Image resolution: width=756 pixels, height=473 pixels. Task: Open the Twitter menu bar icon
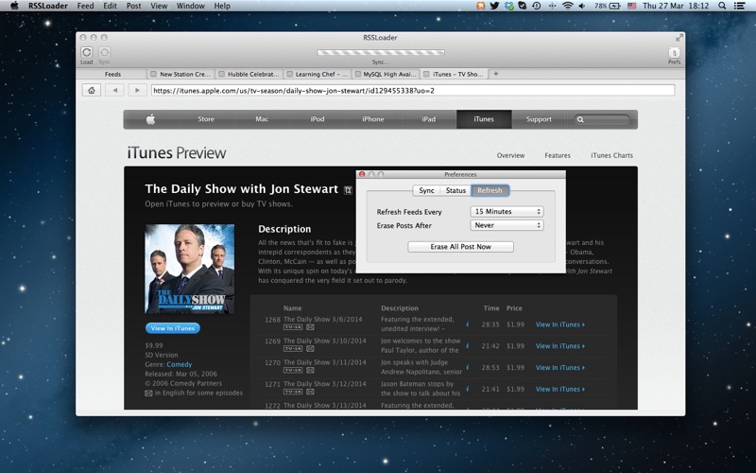[x=494, y=6]
